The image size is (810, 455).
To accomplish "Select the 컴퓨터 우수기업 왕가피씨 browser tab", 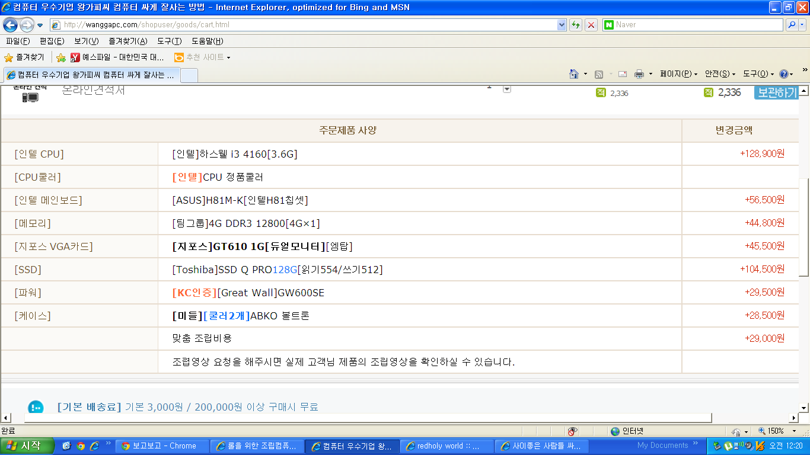I will tap(91, 75).
